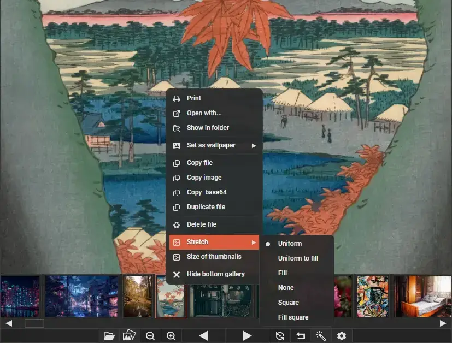Screen dimensions: 452x343
Task: Click Print in the context menu
Action: (x=194, y=98)
